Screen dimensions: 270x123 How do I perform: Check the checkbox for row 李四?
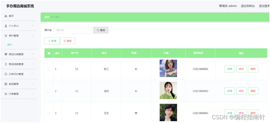48,91
